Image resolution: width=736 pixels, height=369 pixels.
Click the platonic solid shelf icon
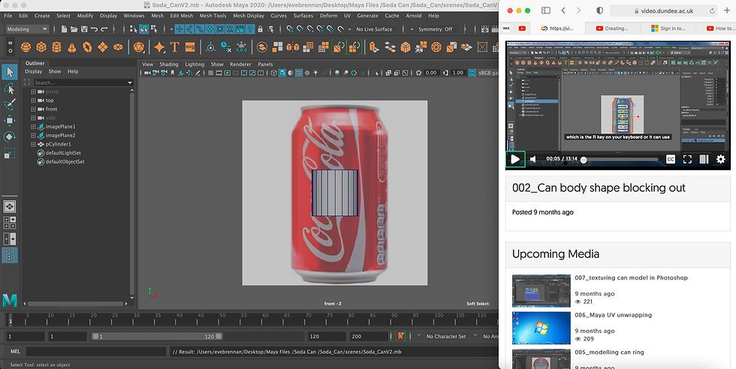138,47
